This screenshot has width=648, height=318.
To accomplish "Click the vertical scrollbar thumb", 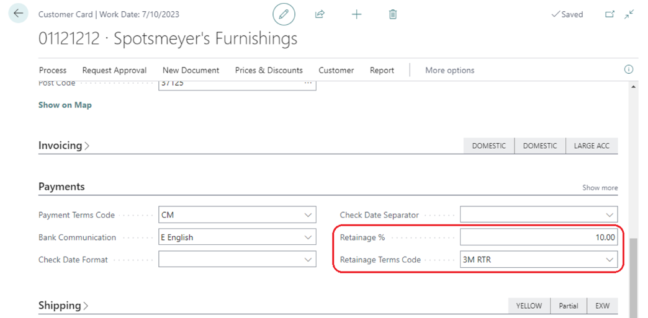I will [x=634, y=278].
